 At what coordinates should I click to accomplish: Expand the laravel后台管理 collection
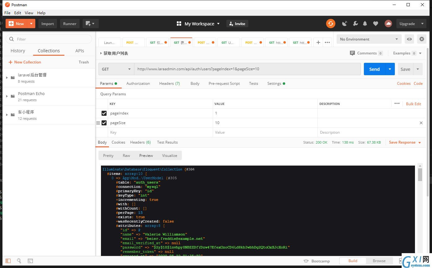[x=7, y=78]
